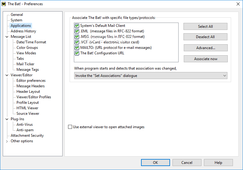Uncheck The Bat! Configuration URL item
Viewport: 243px width, 170px height.
click(x=77, y=53)
